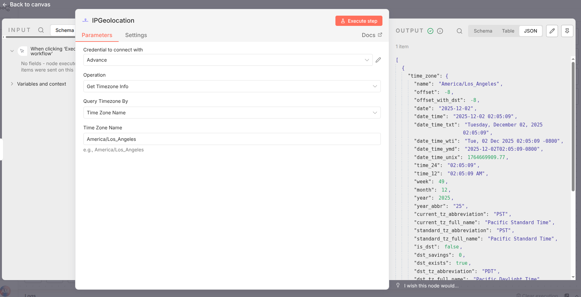This screenshot has width=581, height=297.
Task: Edit the Advance credential with pencil icon
Action: coord(378,60)
